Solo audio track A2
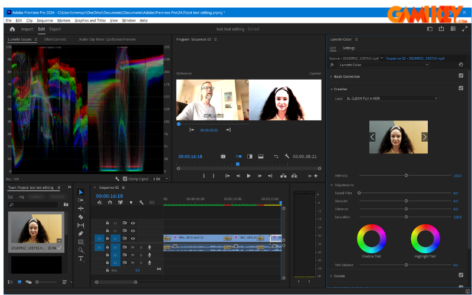This screenshot has height=295, width=472. 141,255
